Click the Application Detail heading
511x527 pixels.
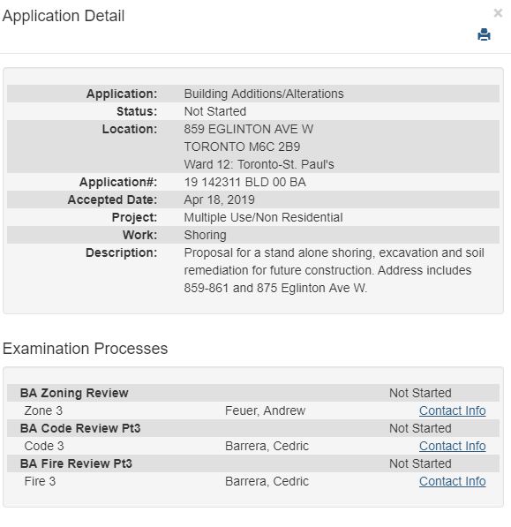point(64,16)
